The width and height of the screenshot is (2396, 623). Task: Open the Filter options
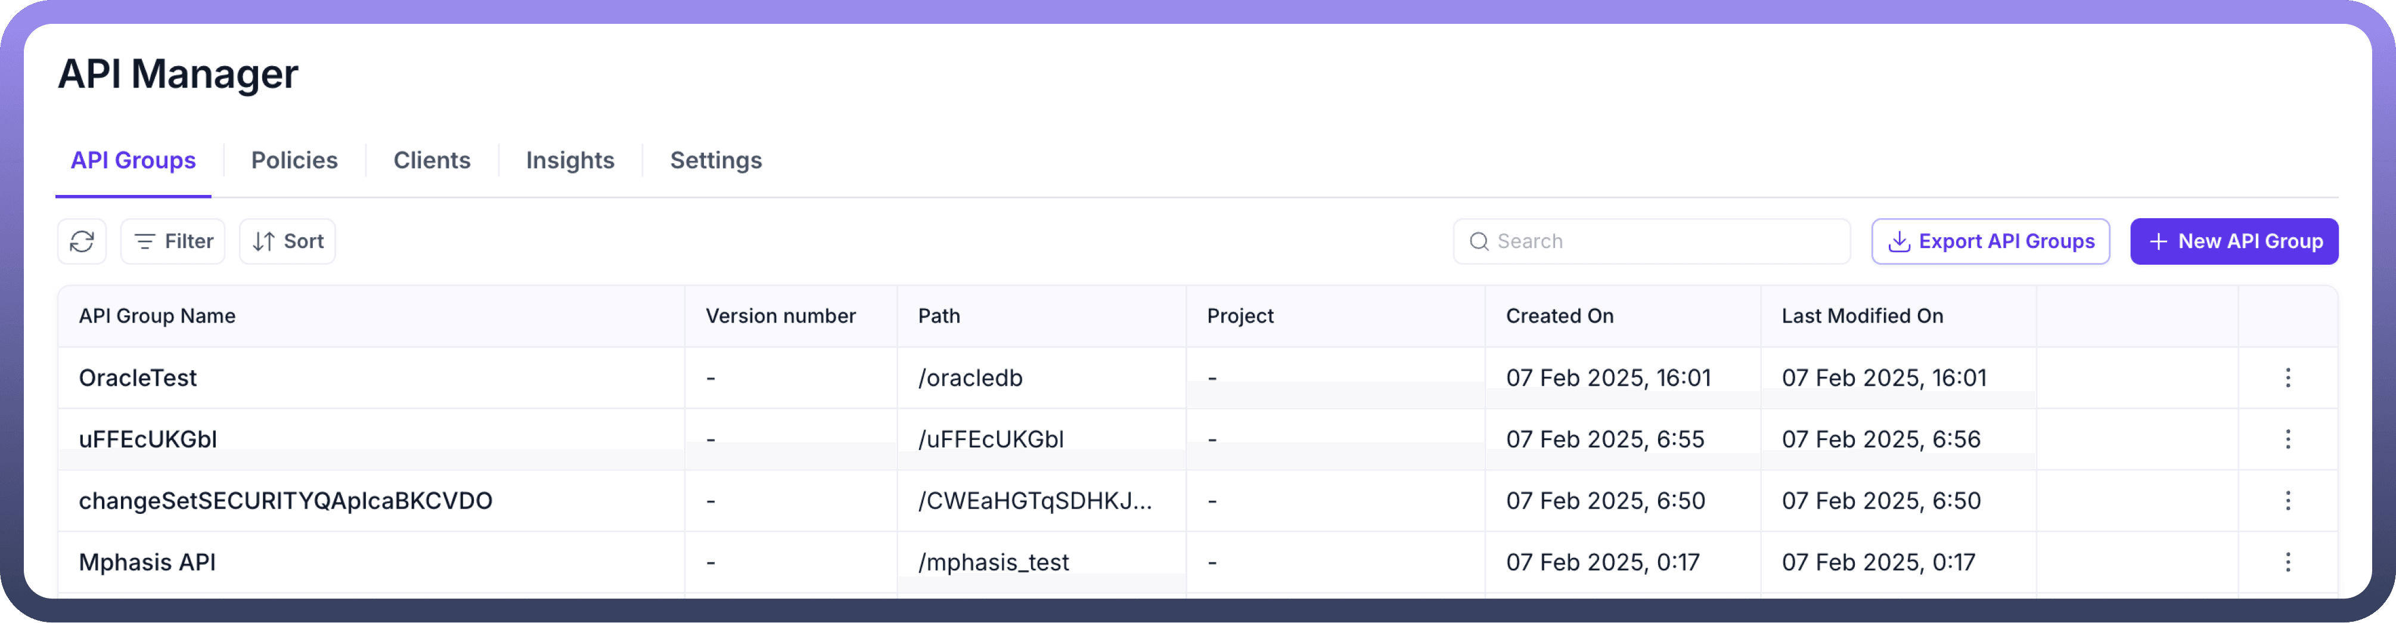[173, 242]
